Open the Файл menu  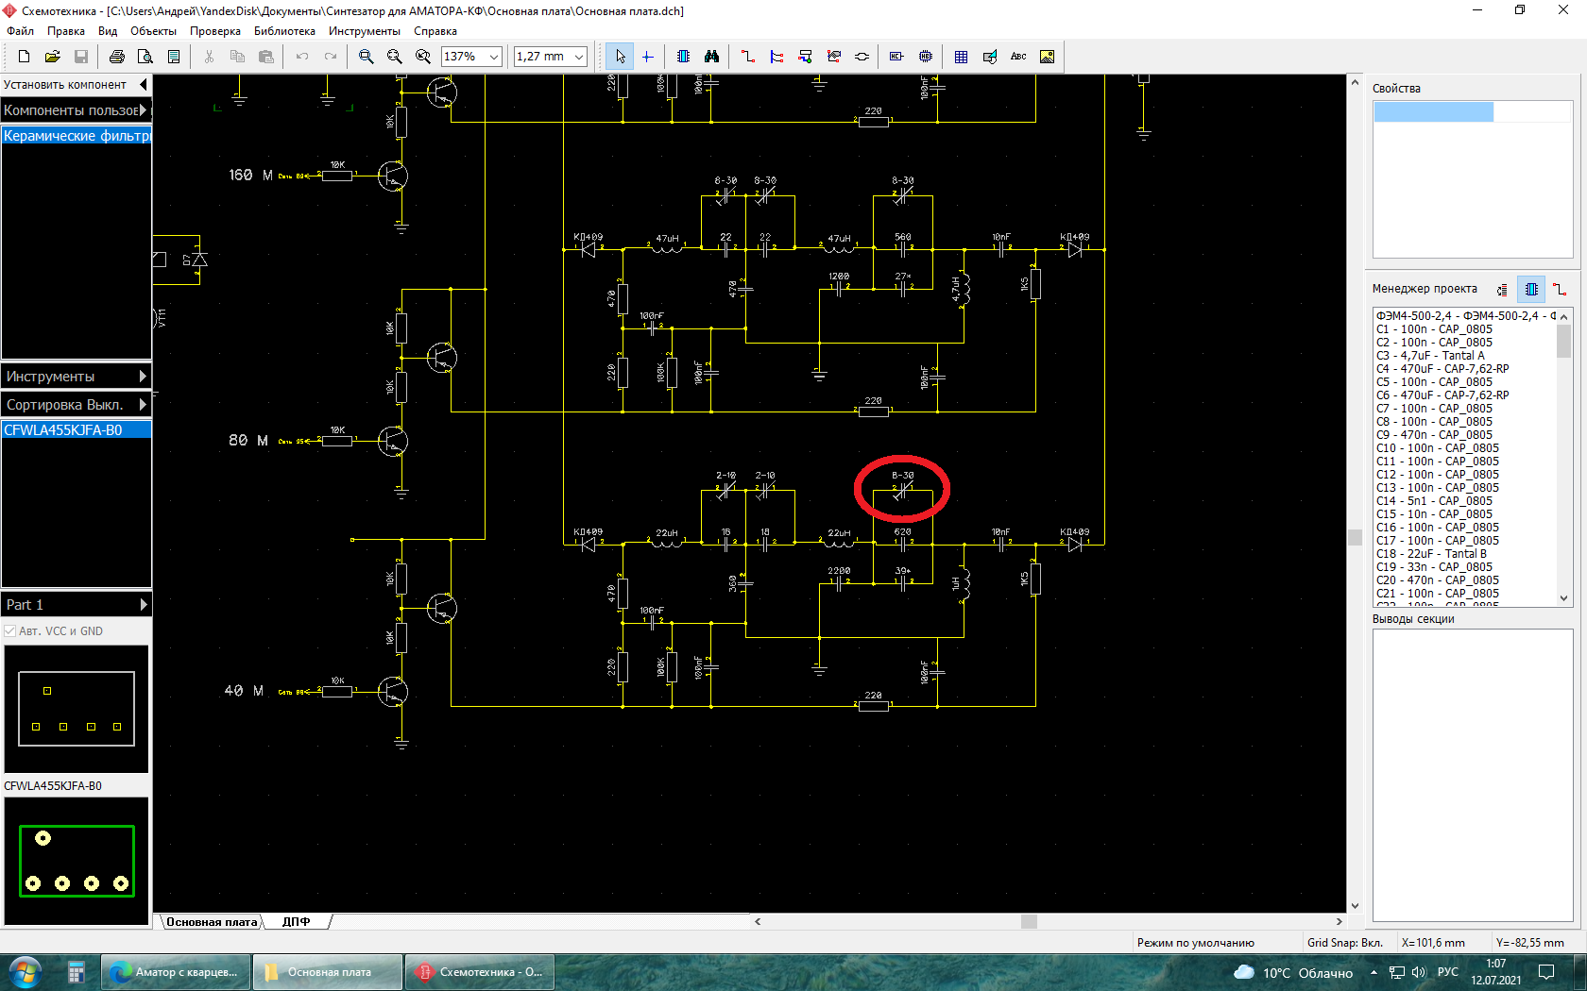click(x=20, y=31)
